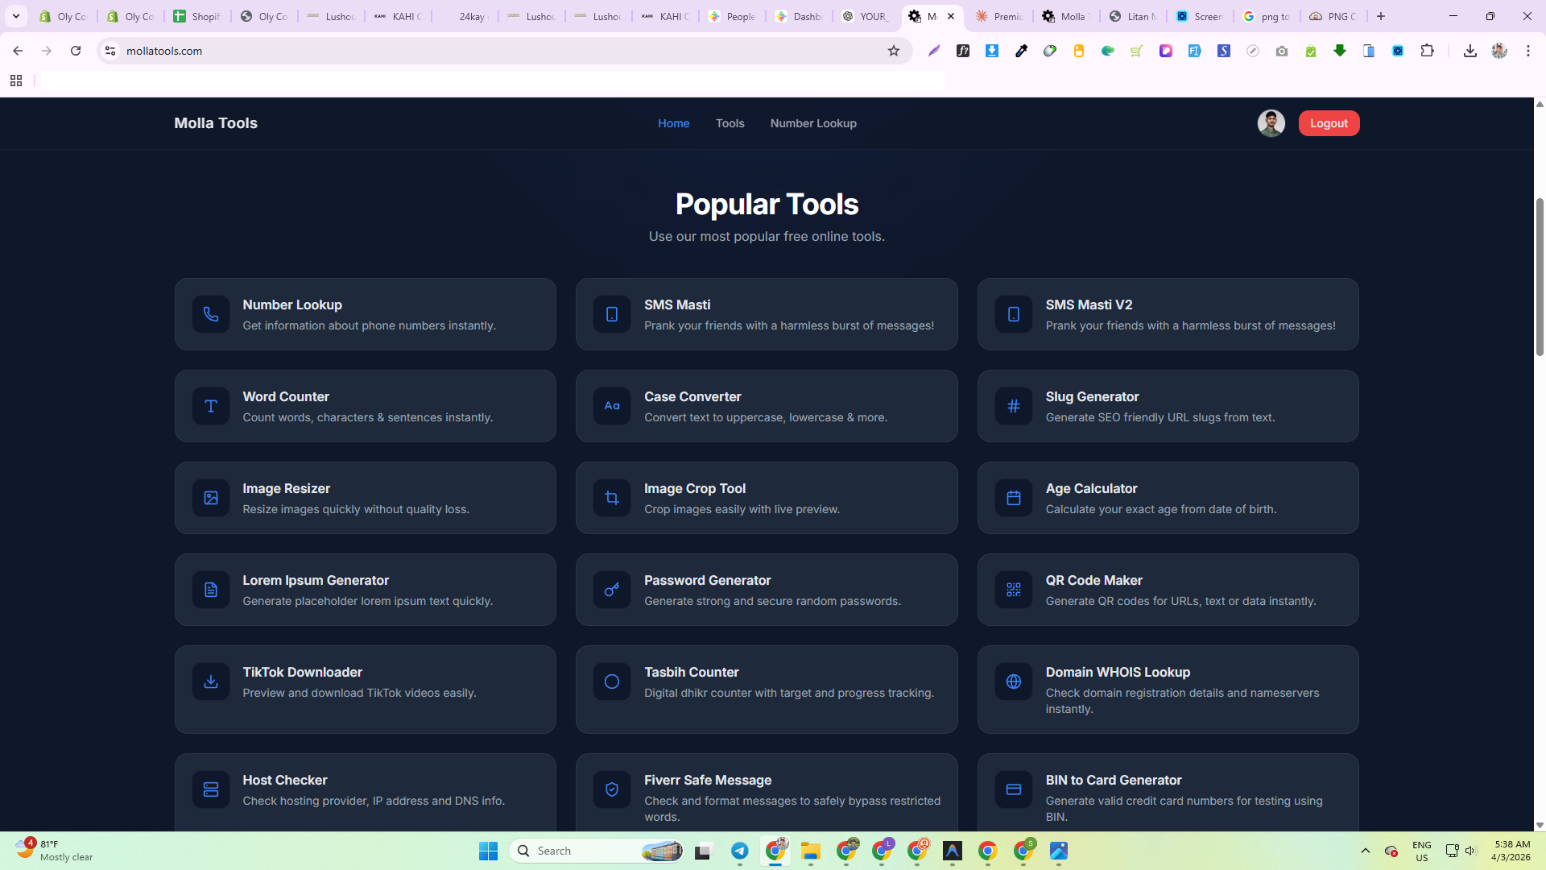
Task: Go to Number Lookup in top navigation
Action: (812, 123)
